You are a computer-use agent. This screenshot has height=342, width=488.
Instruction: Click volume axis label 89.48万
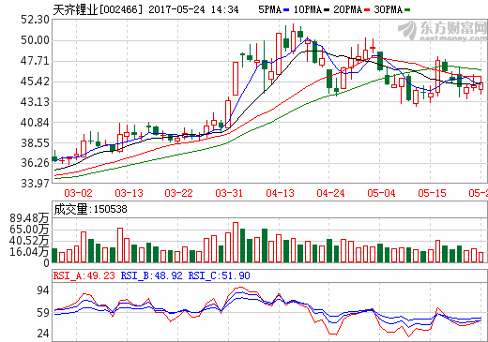click(x=30, y=218)
